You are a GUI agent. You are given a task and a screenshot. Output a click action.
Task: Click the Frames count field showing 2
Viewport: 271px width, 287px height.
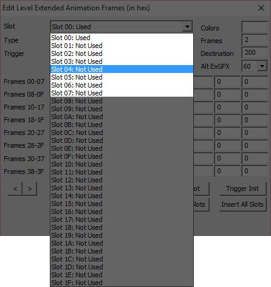click(255, 40)
